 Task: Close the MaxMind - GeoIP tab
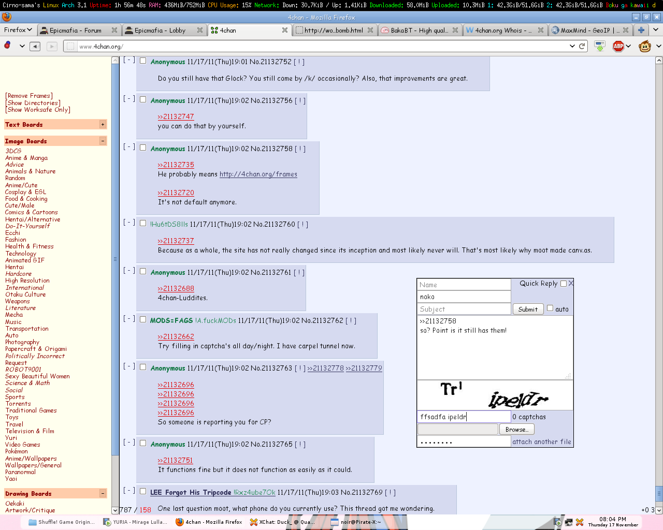(x=626, y=30)
